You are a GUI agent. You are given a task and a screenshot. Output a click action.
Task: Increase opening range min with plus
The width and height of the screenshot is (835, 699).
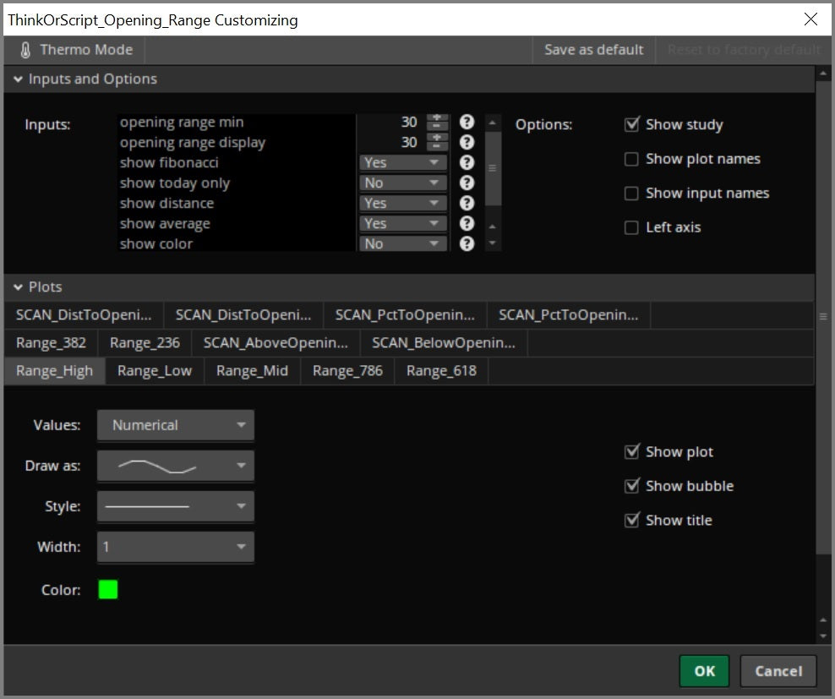pos(437,117)
